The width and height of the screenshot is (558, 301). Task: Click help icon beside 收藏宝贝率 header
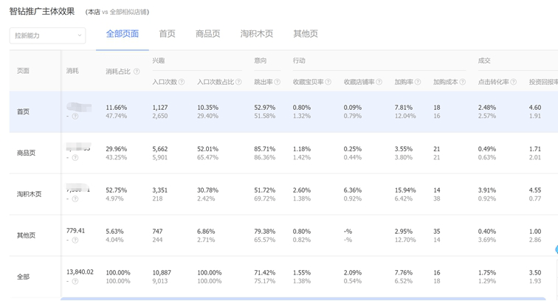328,82
